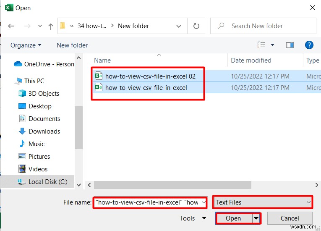Open Help with the question mark icon

[x=309, y=45]
